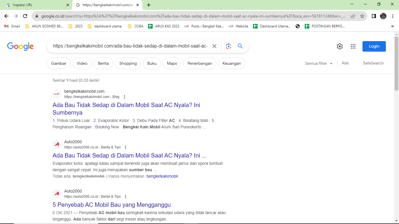The image size is (399, 224).
Task: Bookmark this page with the star icon
Action: click(362, 16)
